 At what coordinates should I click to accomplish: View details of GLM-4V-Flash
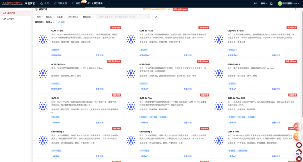(188, 55)
